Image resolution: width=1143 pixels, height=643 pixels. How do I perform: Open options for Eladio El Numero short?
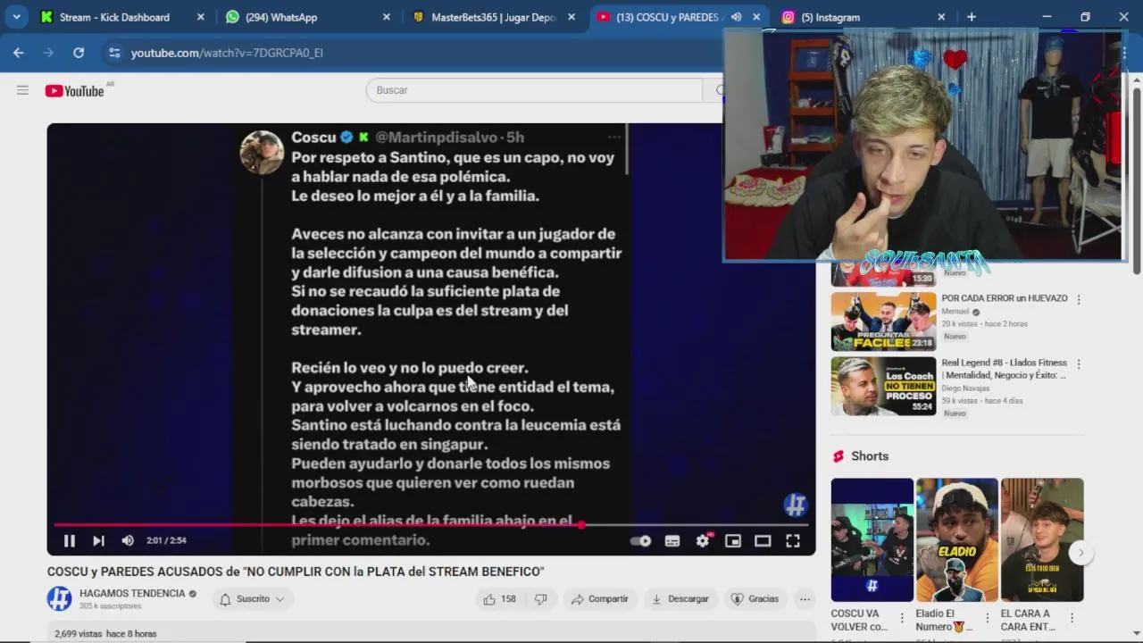[988, 618]
